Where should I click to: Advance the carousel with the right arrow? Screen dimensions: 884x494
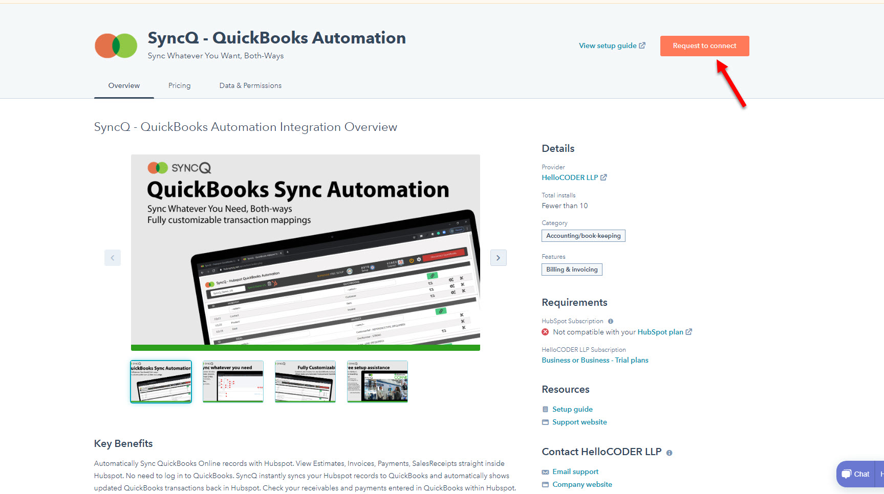click(x=498, y=258)
